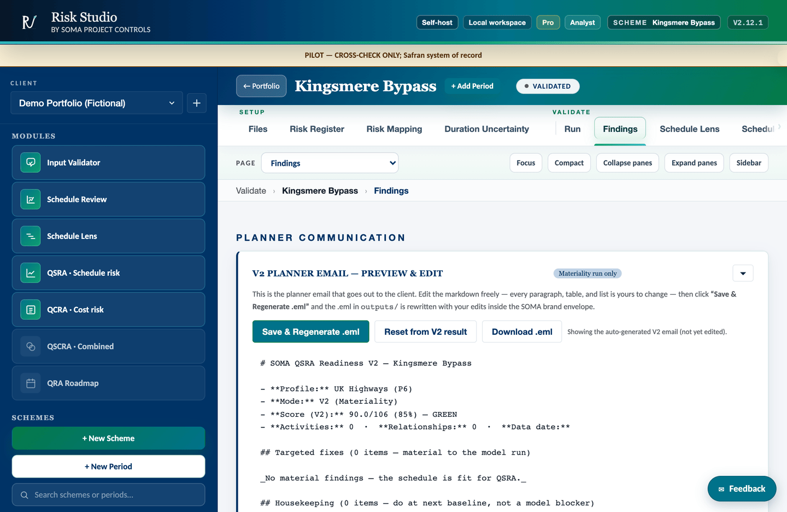Open the Schedule Lens tab in Validate

[x=690, y=129]
